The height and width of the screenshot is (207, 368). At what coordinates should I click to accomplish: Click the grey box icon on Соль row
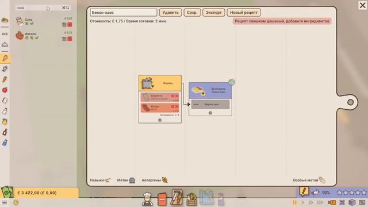(64, 24)
